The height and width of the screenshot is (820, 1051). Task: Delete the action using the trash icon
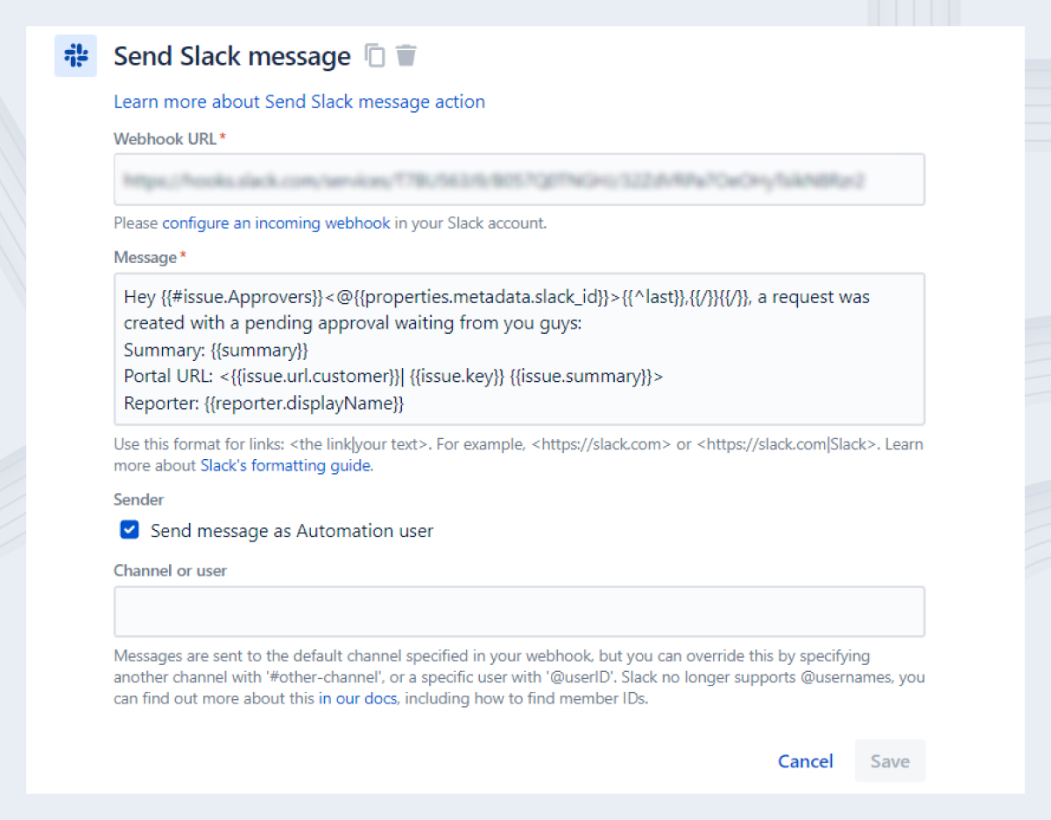[x=406, y=55]
